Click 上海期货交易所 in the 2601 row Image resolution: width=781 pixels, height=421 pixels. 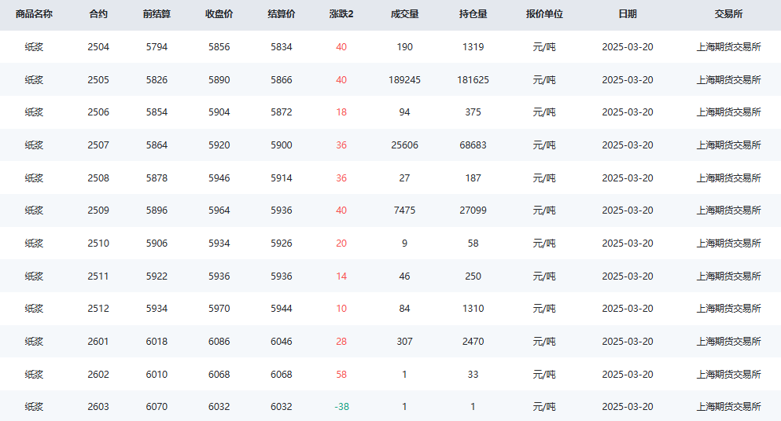point(728,341)
